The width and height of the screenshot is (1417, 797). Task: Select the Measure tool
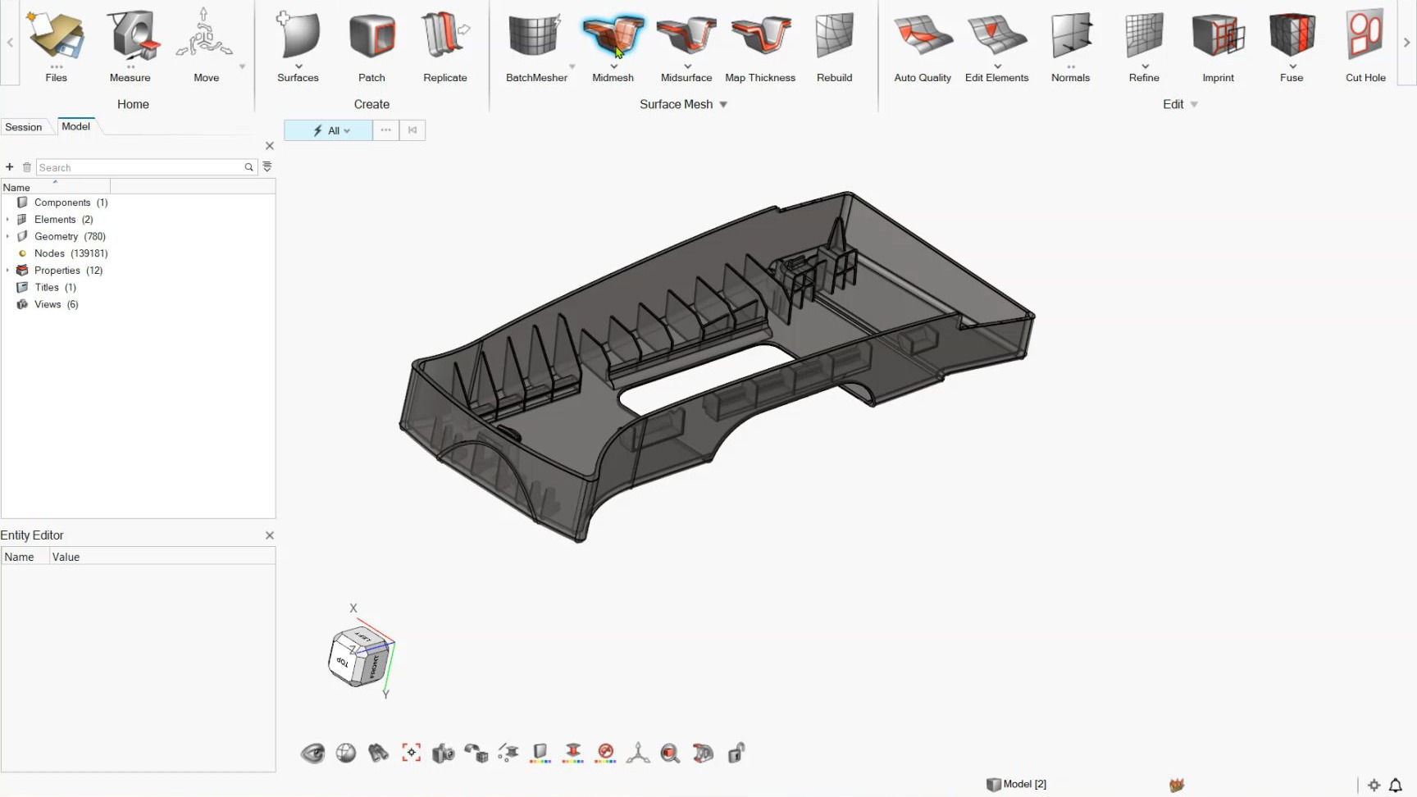coord(130,46)
